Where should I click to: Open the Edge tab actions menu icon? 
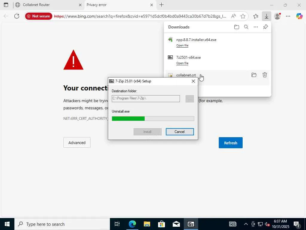pos(6,5)
